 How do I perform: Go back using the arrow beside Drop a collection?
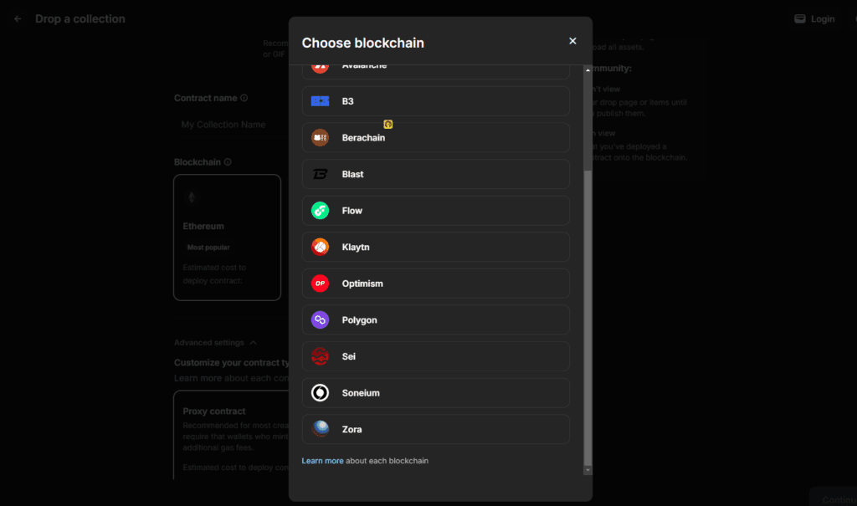point(18,18)
